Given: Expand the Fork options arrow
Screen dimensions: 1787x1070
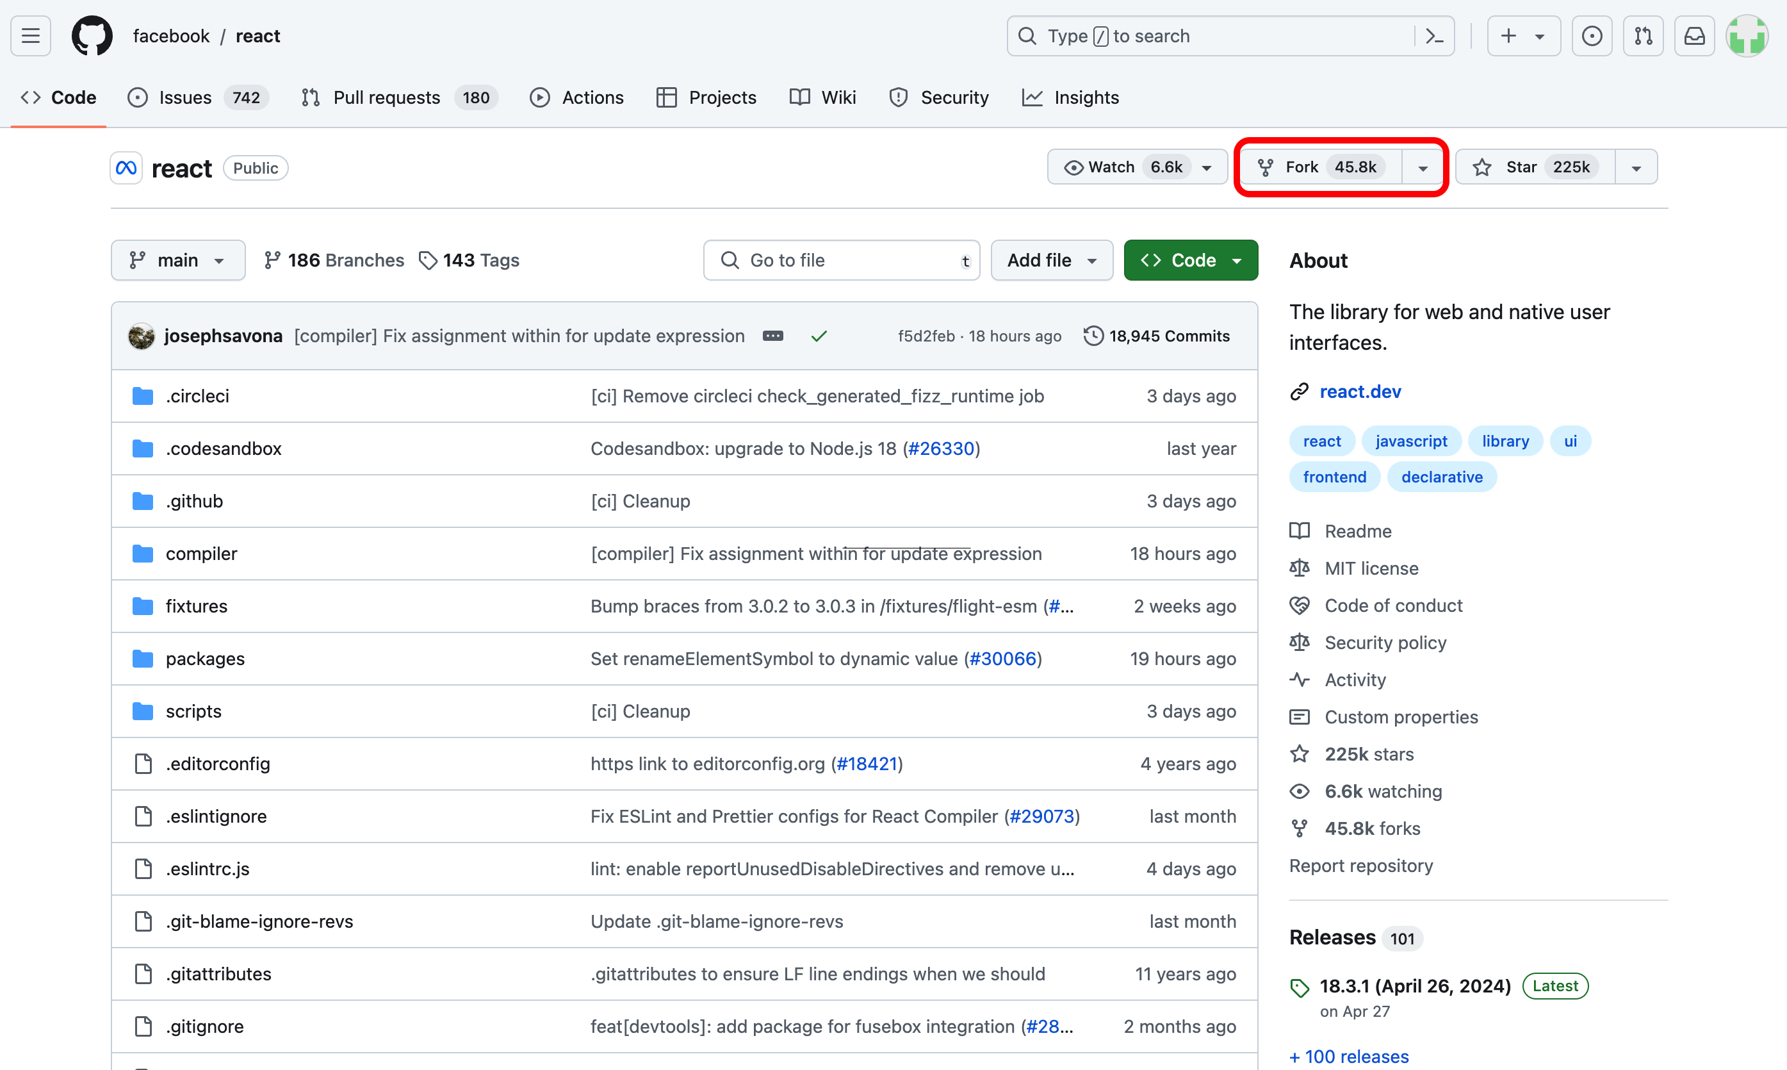Looking at the screenshot, I should click(1423, 168).
